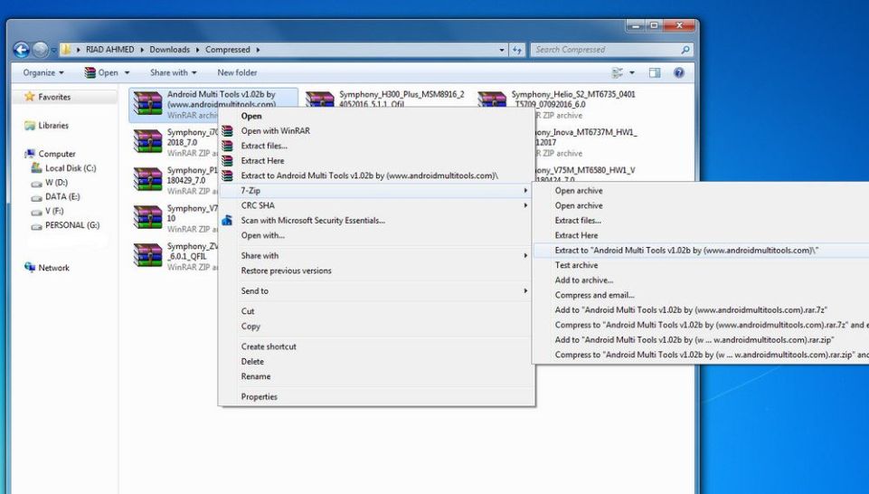Open the Organize dropdown menu
Image resolution: width=869 pixels, height=494 pixels.
click(x=43, y=72)
